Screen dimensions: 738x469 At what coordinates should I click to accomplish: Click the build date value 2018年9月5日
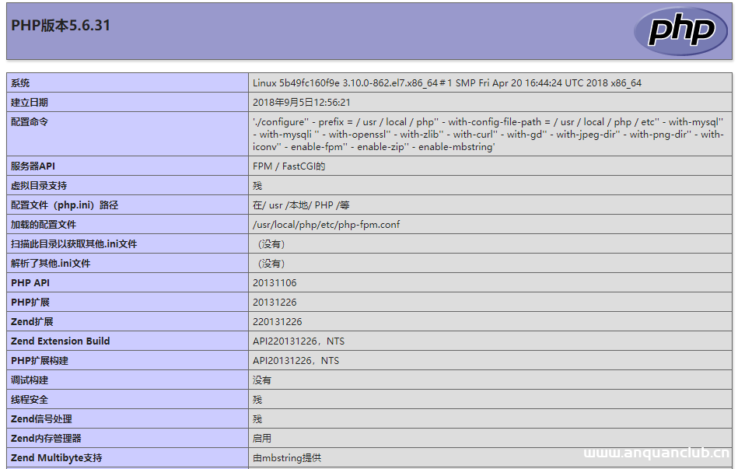tap(301, 103)
